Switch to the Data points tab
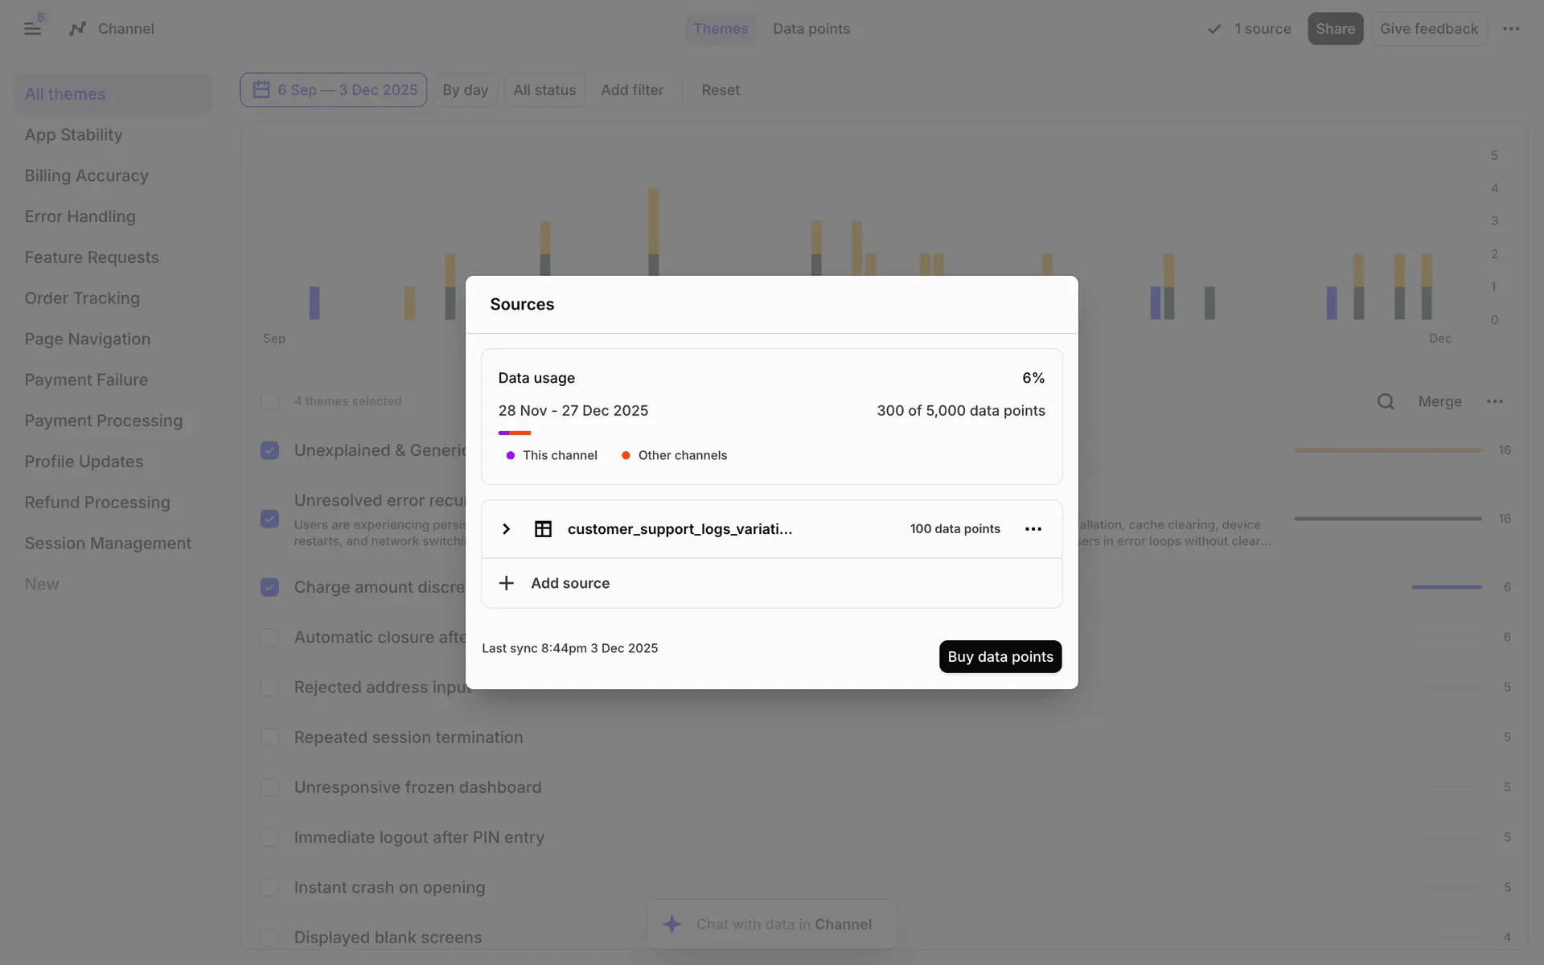 pos(811,29)
